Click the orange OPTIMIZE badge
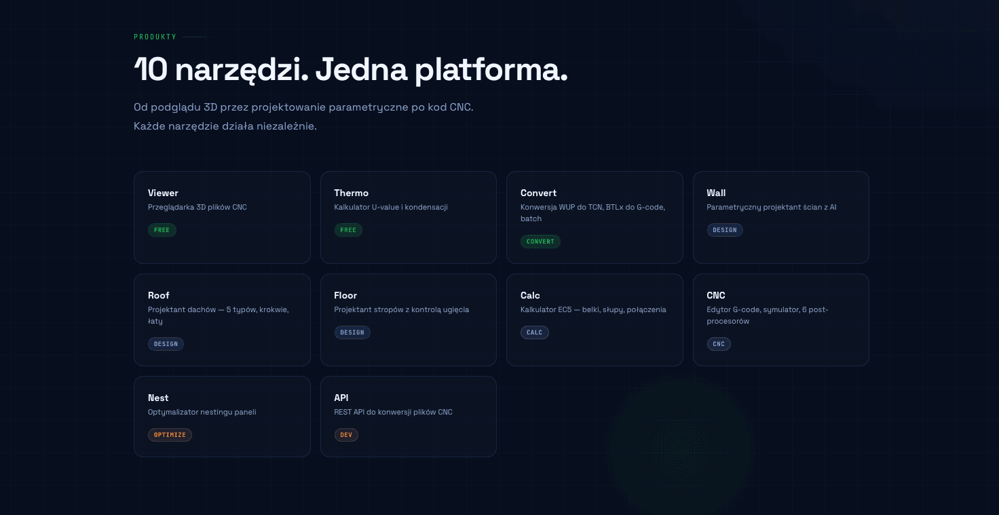 170,435
